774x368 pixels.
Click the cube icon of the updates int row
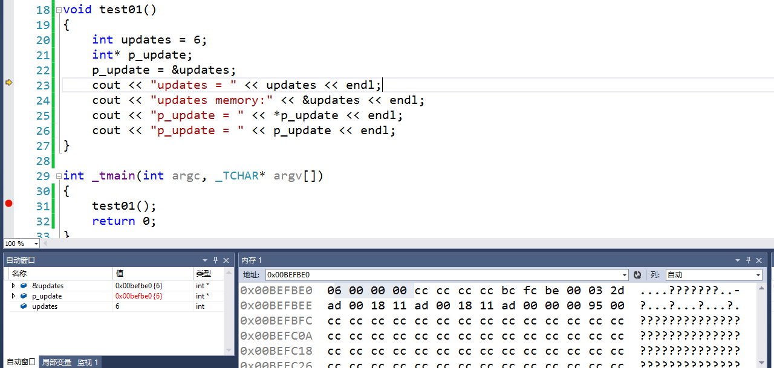tap(24, 306)
